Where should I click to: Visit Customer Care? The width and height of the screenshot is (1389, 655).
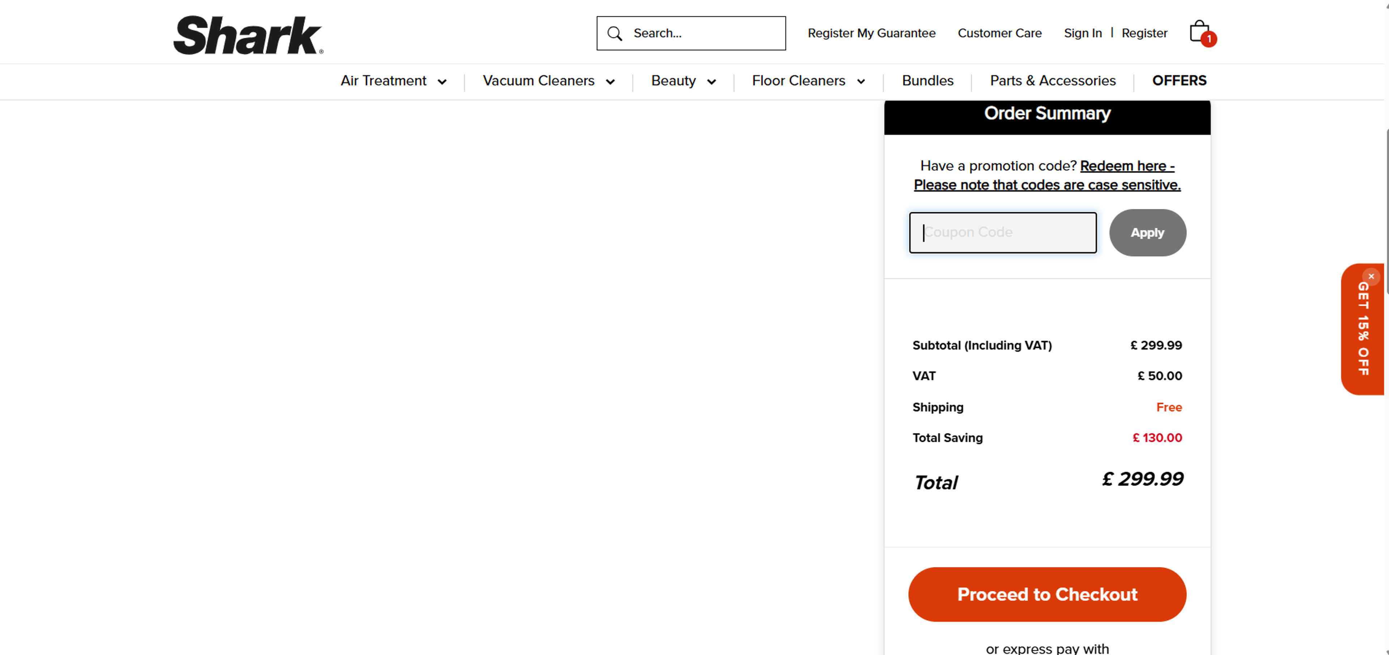tap(999, 33)
